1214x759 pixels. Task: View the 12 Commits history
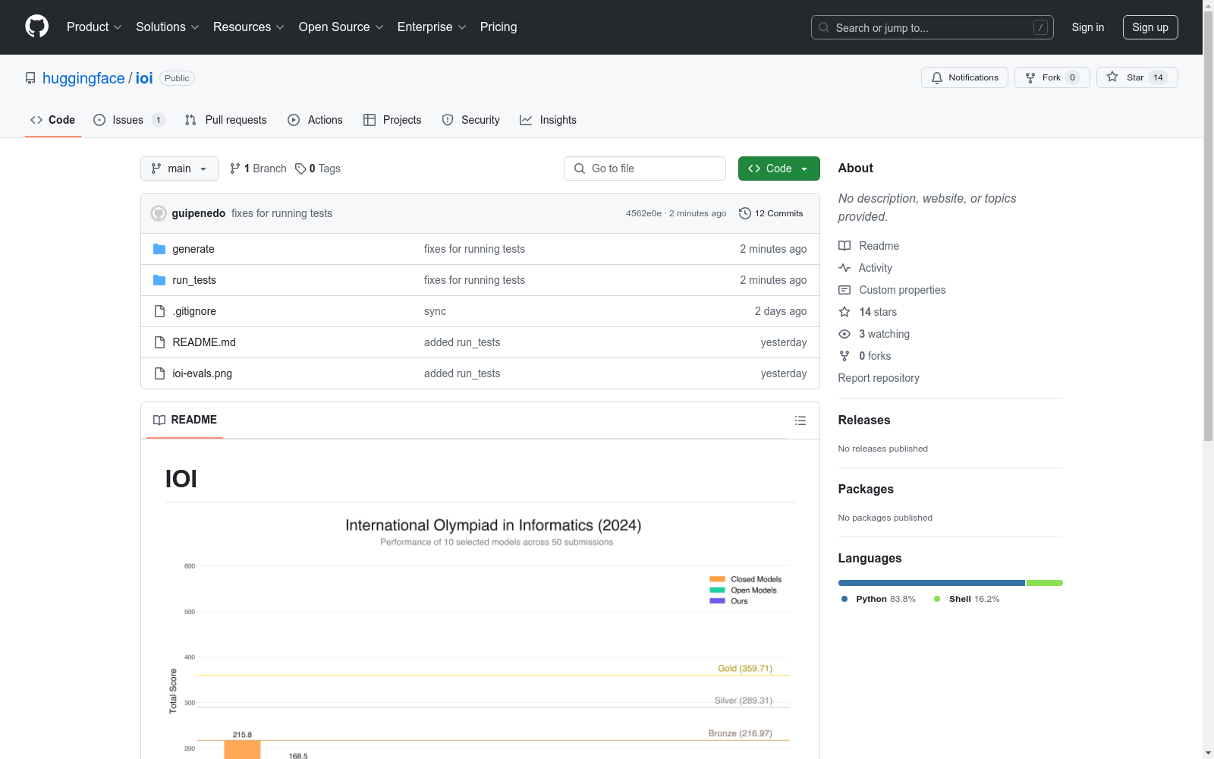[771, 213]
